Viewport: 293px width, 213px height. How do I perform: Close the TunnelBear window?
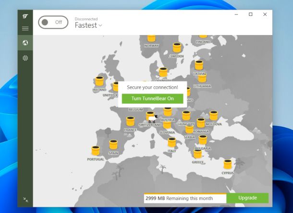point(265,14)
